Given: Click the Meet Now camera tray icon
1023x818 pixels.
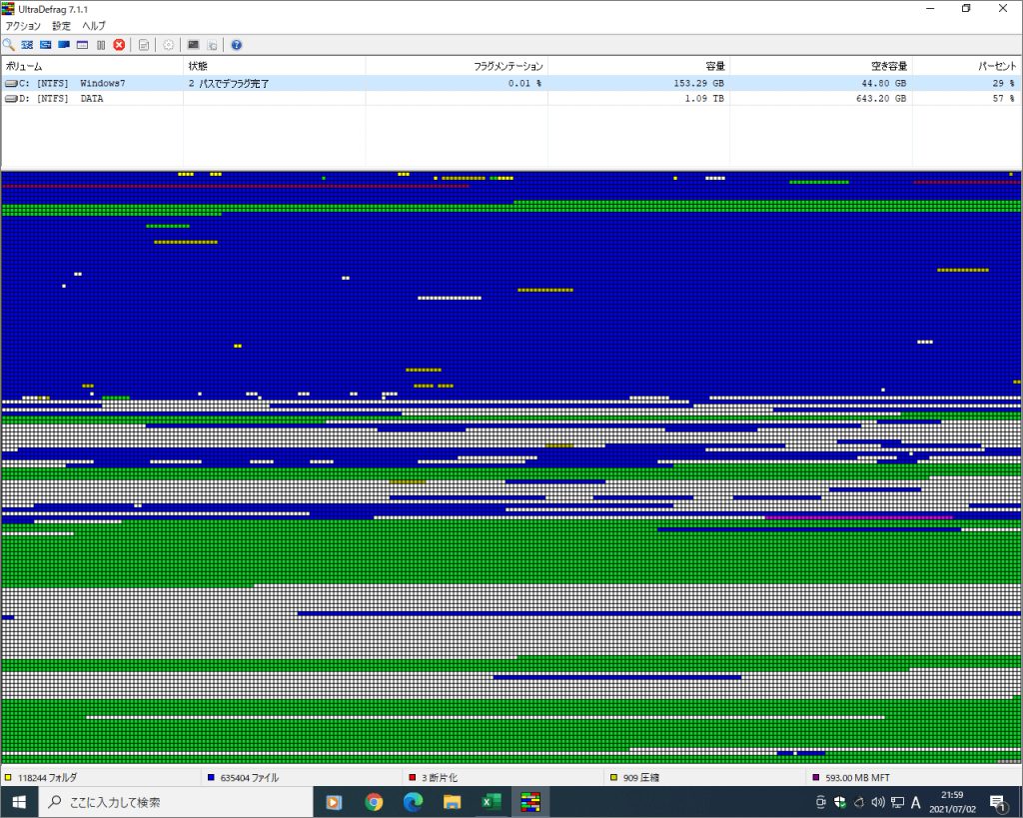Looking at the screenshot, I should coord(821,802).
